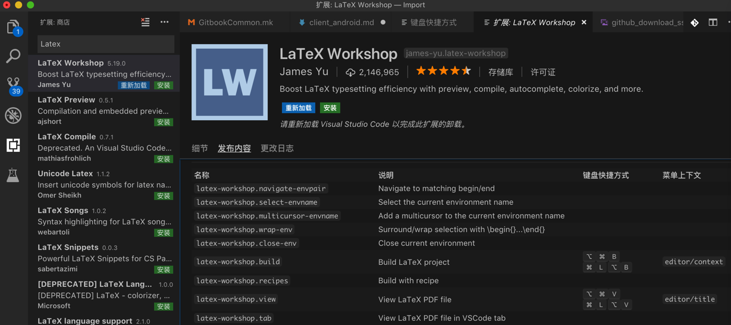Screen dimensions: 731x325
Task: Click the latex-workshop.view command
Action: (236, 299)
